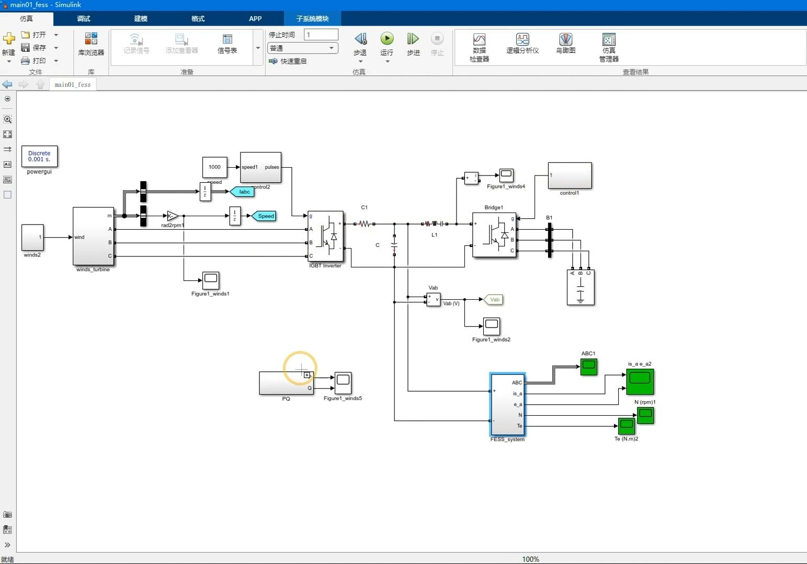Open the Simulation Manager (仿真管理器)
Screen dimensions: 807x564
(609, 48)
